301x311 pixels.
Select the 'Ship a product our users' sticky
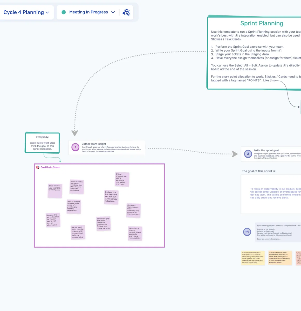[122, 179]
